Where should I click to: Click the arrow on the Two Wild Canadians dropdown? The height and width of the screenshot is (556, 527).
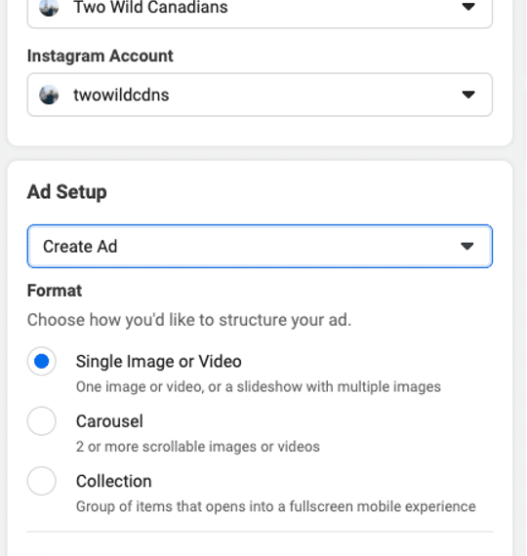pyautogui.click(x=468, y=7)
